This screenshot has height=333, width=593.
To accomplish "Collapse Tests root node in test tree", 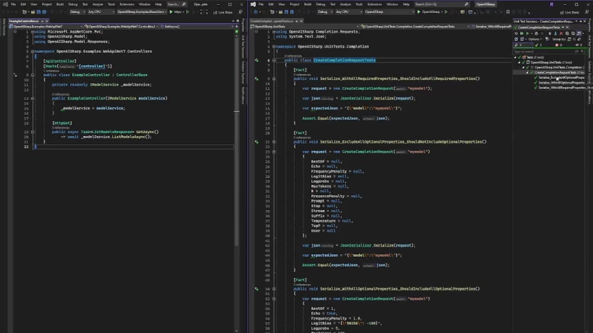I will [x=515, y=57].
